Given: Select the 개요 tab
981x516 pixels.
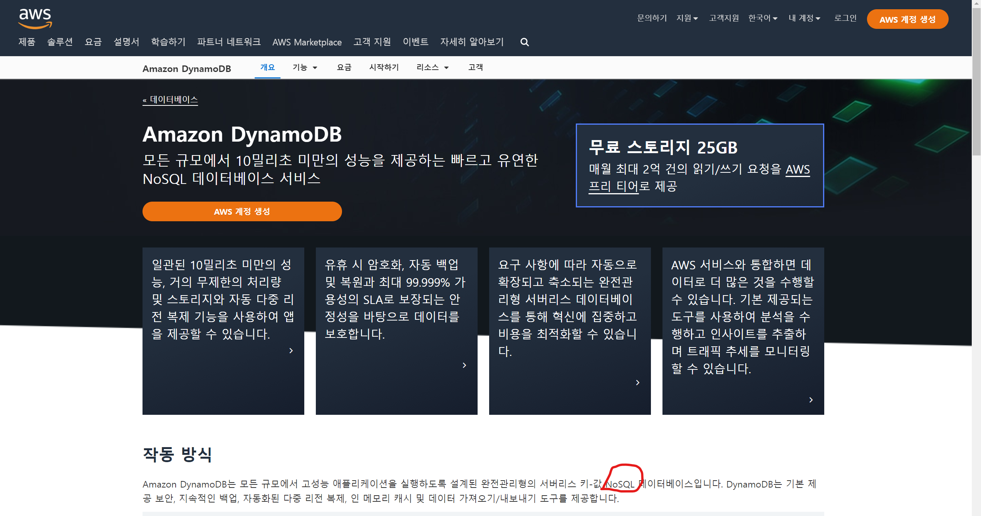Looking at the screenshot, I should point(267,67).
